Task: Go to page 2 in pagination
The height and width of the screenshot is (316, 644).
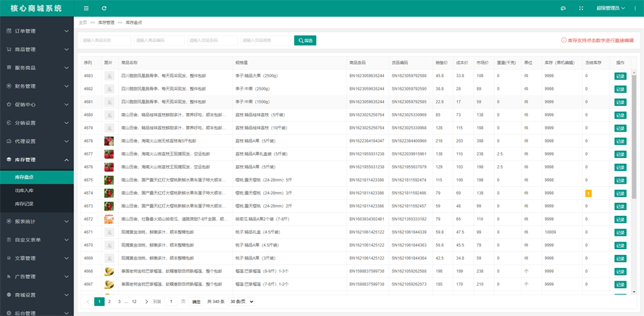Action: pyautogui.click(x=109, y=301)
